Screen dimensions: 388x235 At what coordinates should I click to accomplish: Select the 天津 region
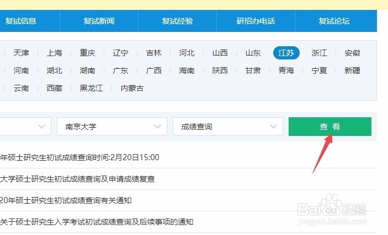(21, 53)
